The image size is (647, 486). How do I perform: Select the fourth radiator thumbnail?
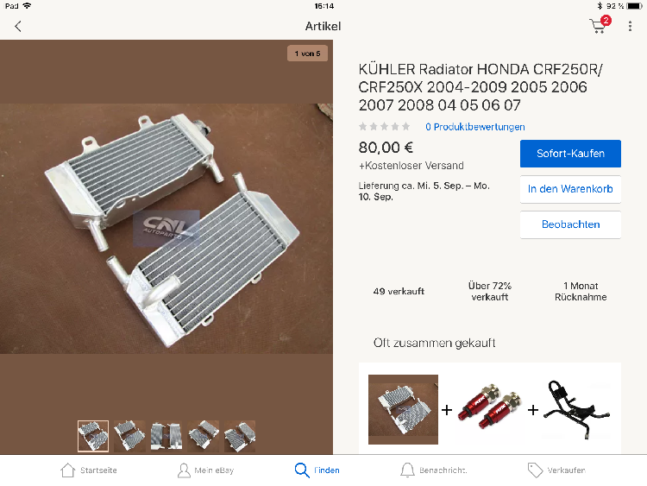pyautogui.click(x=203, y=436)
